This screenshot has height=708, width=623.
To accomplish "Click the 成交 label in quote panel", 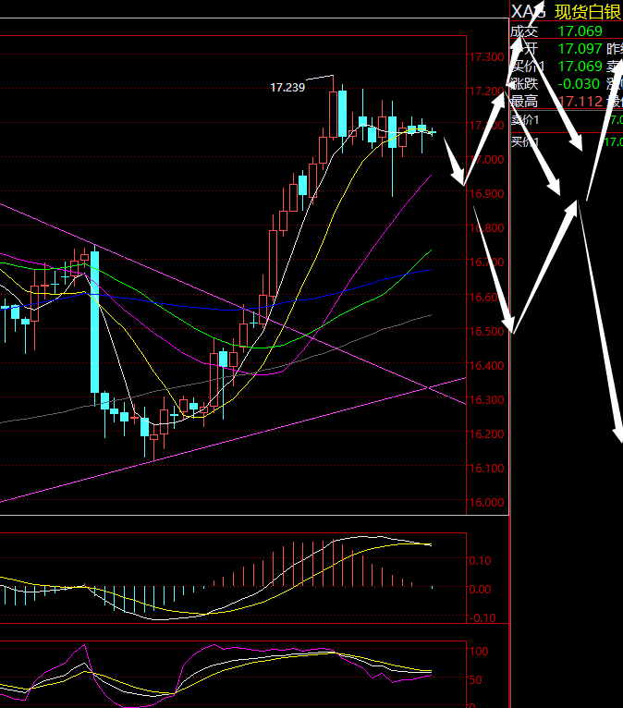I will pyautogui.click(x=524, y=31).
